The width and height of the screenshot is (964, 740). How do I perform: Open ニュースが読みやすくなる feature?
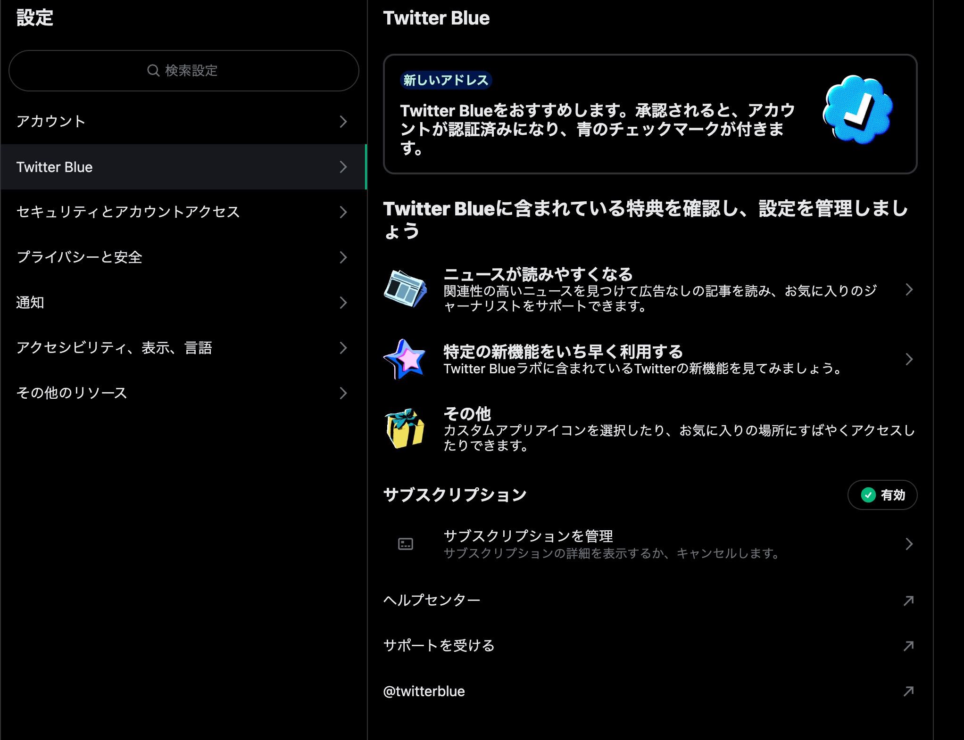point(650,289)
